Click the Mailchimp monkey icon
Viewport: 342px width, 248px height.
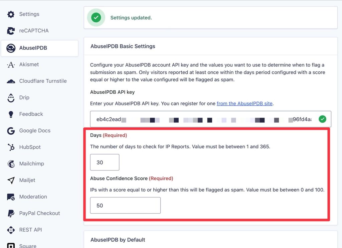pyautogui.click(x=11, y=164)
